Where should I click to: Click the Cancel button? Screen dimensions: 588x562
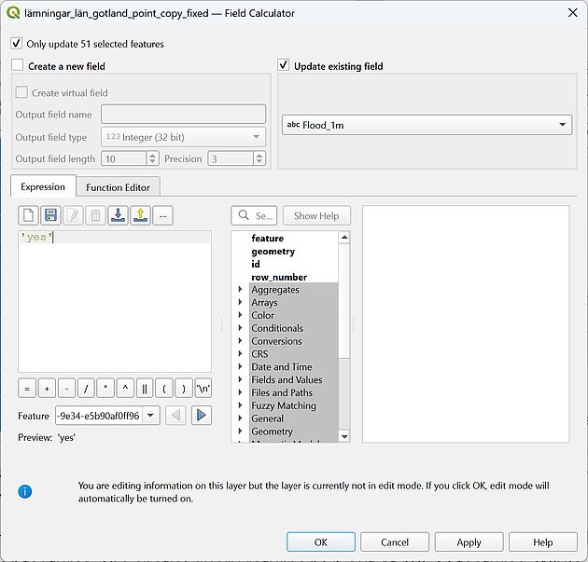395,542
